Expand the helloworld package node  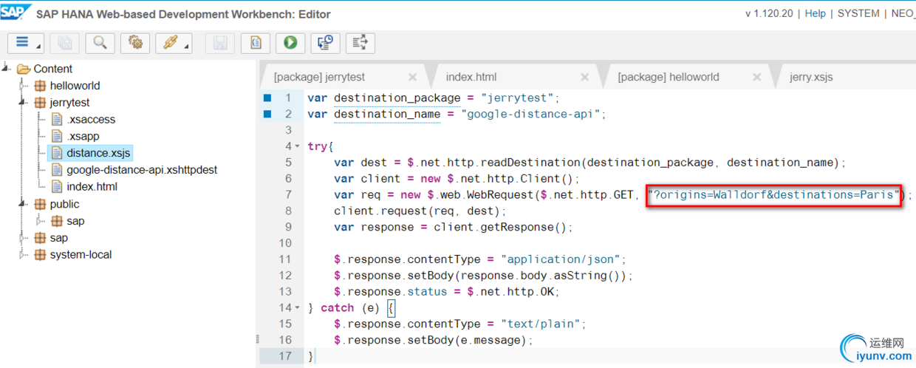[x=23, y=86]
